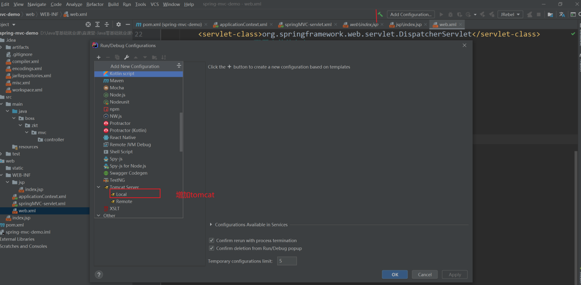
Task: Select React Native configuration type
Action: click(x=139, y=137)
